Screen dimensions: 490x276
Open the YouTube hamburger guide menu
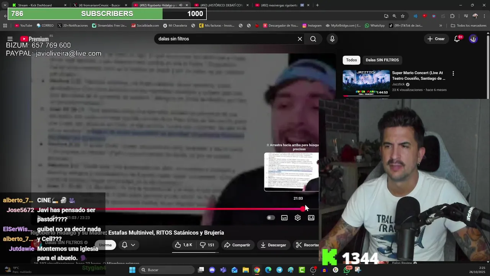click(10, 39)
